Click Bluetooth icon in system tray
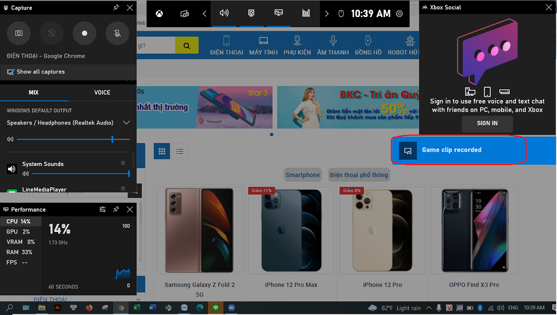Viewport: 557px width, 315px height. click(x=480, y=308)
